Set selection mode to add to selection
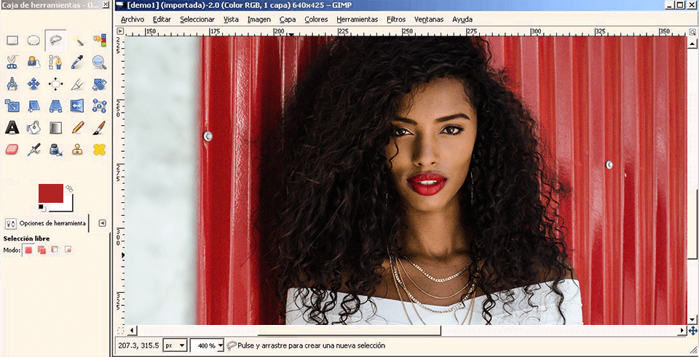This screenshot has width=699, height=357. coord(42,250)
